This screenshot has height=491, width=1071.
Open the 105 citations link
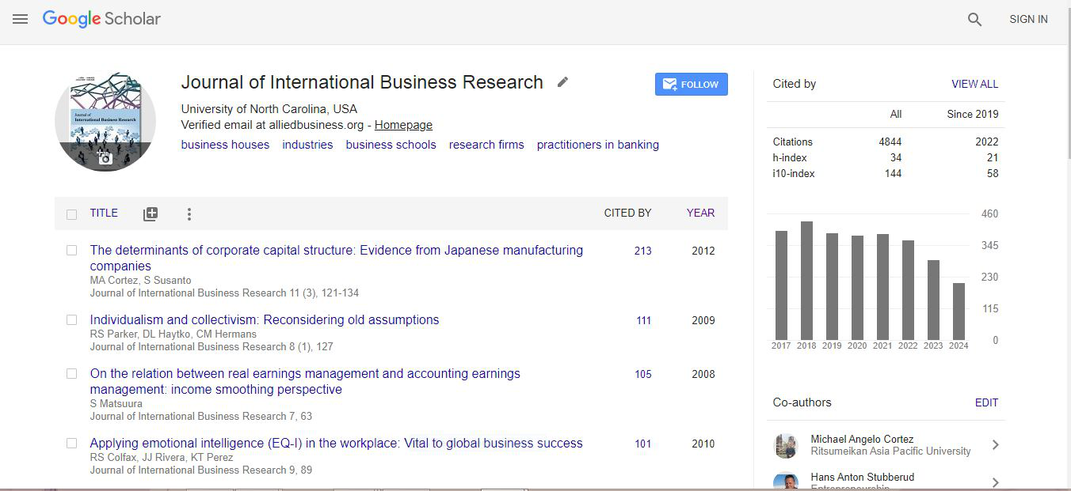click(642, 374)
